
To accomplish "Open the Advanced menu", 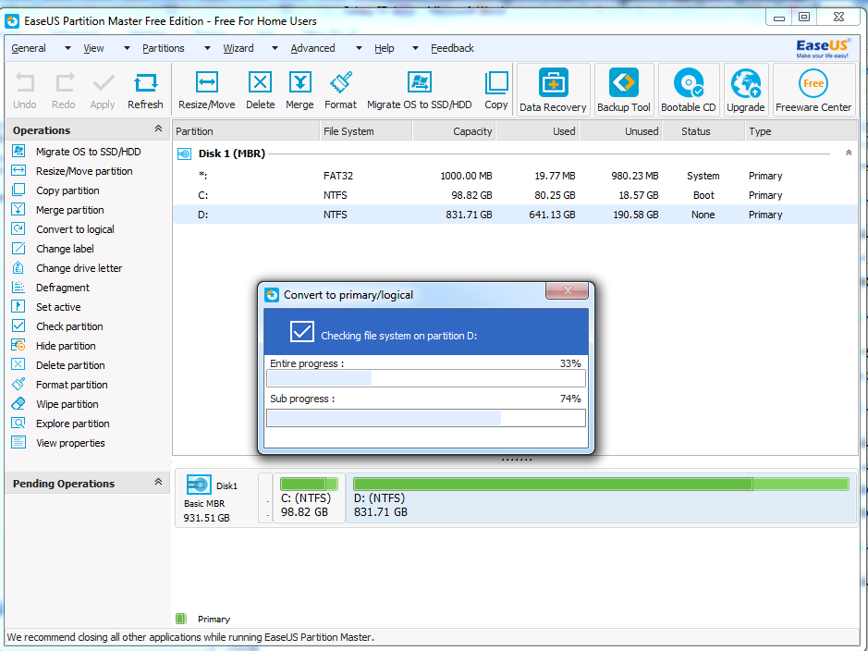I will [312, 48].
